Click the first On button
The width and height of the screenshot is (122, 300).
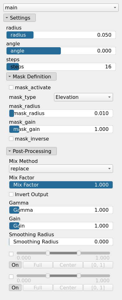point(15,265)
